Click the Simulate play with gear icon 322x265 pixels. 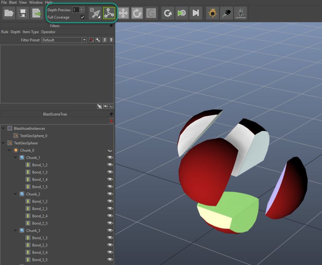click(182, 13)
